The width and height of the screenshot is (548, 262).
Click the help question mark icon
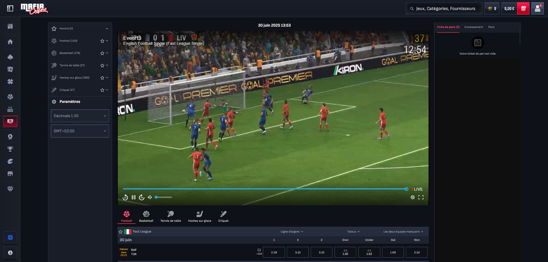[x=10, y=252]
